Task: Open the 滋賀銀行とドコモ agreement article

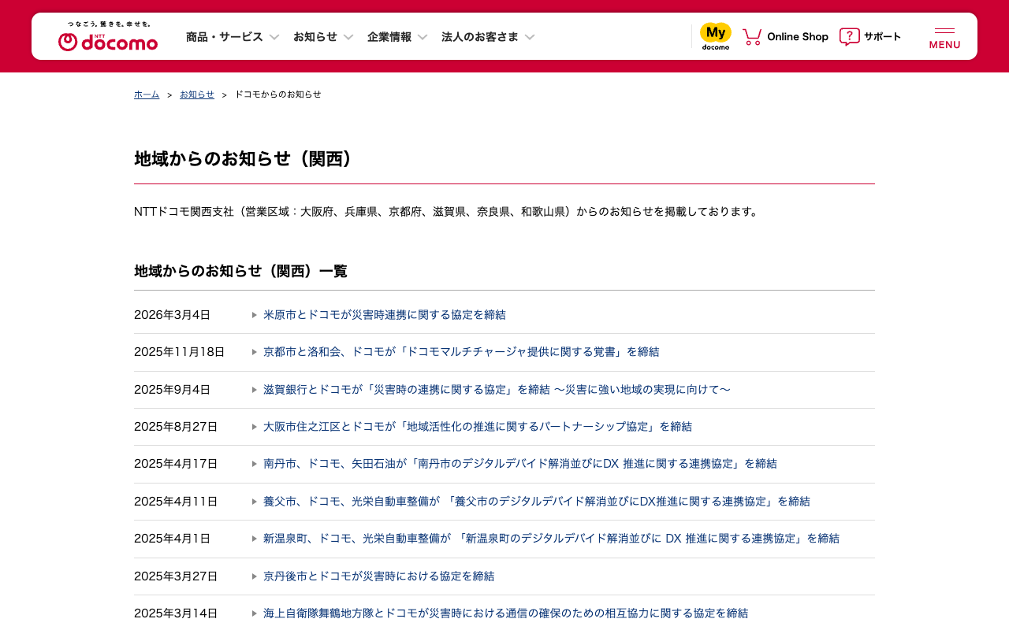Action: pyautogui.click(x=497, y=390)
